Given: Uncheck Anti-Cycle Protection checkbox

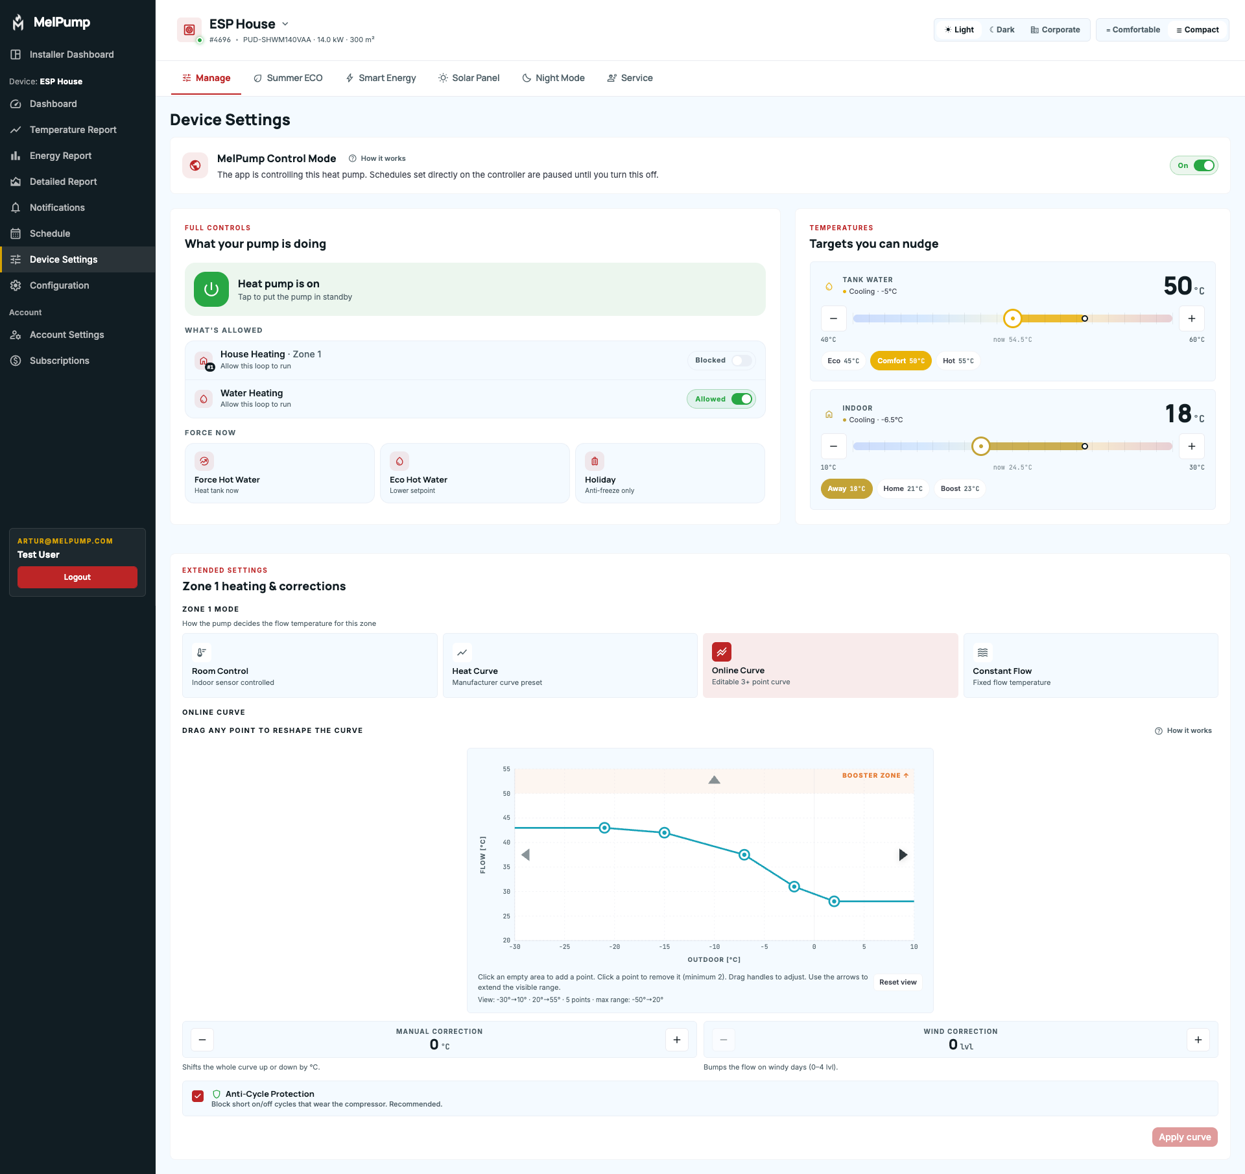Looking at the screenshot, I should pyautogui.click(x=198, y=1096).
